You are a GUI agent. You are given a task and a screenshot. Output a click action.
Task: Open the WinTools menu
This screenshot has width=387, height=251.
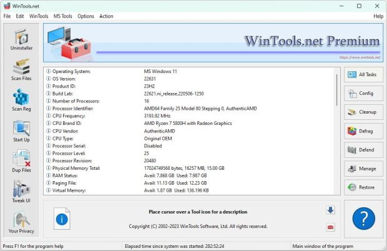pos(39,16)
